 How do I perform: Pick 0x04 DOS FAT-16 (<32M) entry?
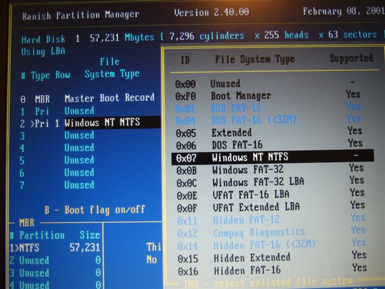(269, 120)
